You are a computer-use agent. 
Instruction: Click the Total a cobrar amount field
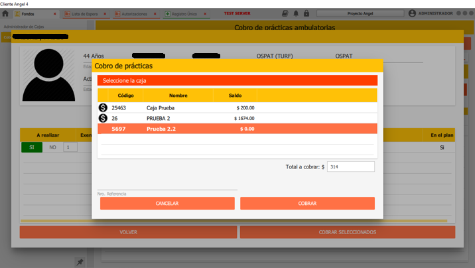pos(350,167)
